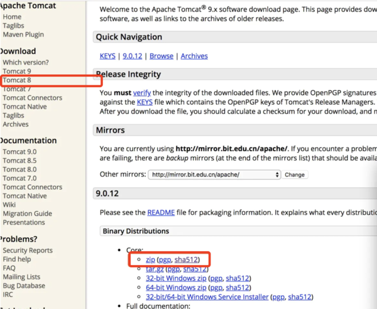Open Taglibs under Apache Tomcat section

(x=13, y=26)
